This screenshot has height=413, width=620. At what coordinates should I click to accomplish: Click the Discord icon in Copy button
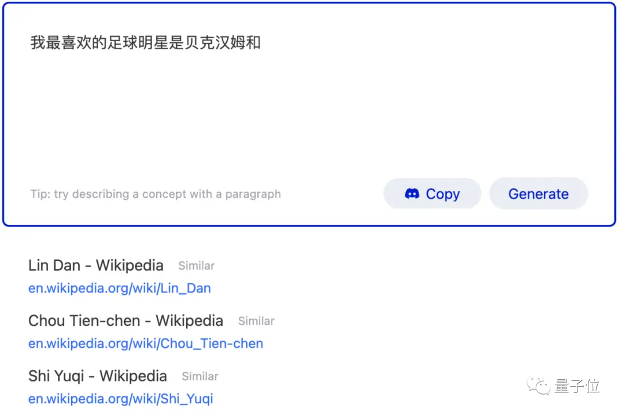[x=412, y=194]
